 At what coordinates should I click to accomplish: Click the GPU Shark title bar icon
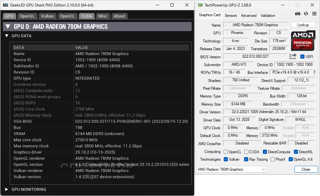[x=6, y=5]
